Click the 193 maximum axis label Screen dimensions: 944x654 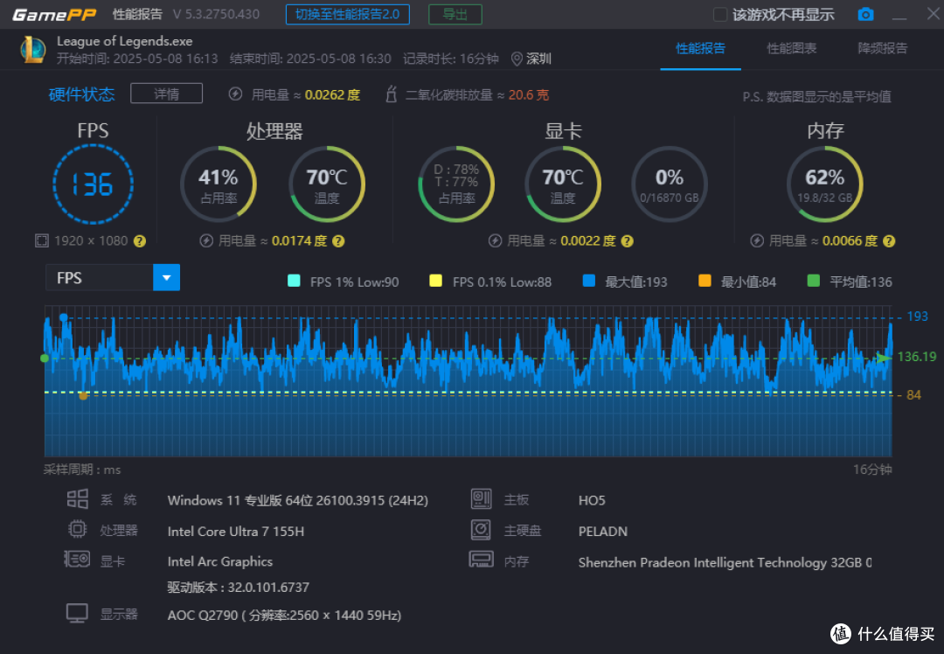pos(918,317)
